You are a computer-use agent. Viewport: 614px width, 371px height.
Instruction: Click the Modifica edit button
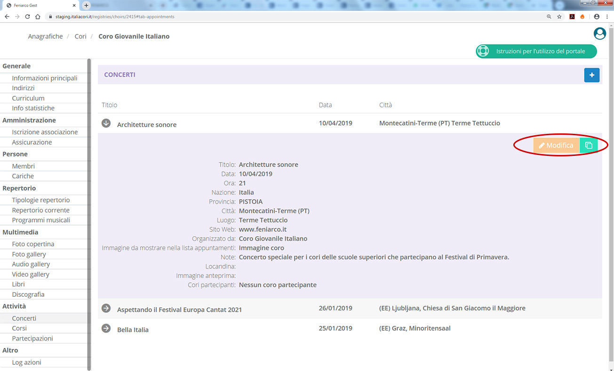pos(556,146)
